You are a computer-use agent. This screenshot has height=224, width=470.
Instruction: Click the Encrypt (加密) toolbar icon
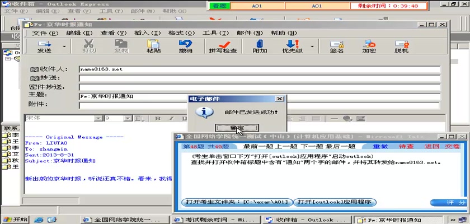(369, 46)
